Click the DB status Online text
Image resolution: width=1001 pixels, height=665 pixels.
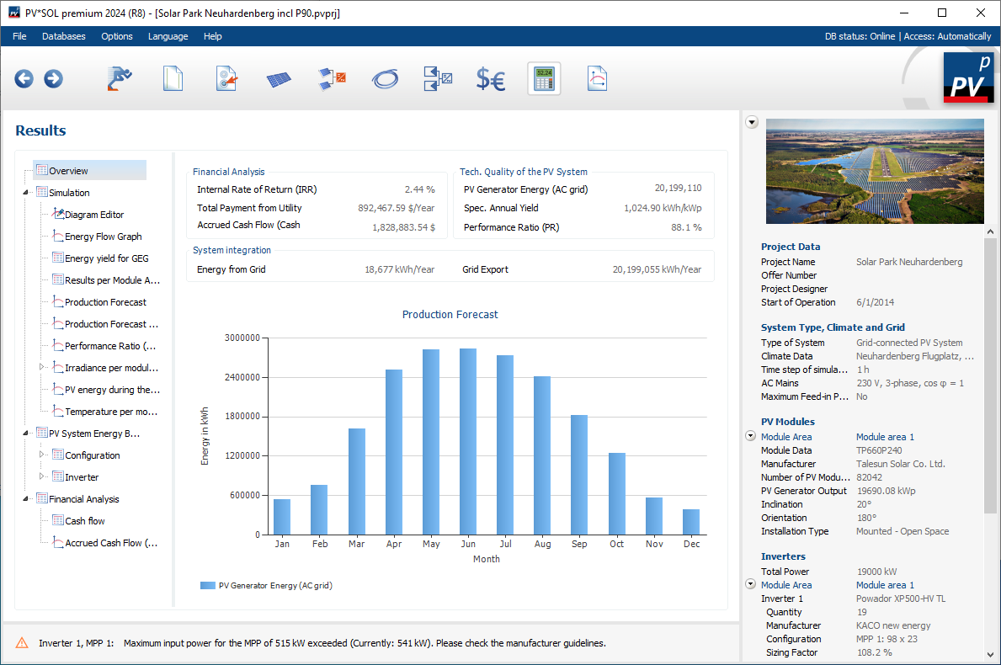pyautogui.click(x=860, y=36)
